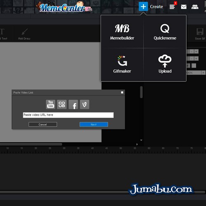Click the horizontal scrollbar thumb below canvas
Image resolution: width=206 pixels, height=206 pixels.
tap(31, 144)
